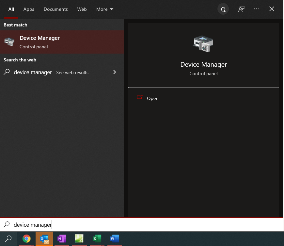This screenshot has width=284, height=246.
Task: Click the feedback icon at top right
Action: (x=241, y=9)
